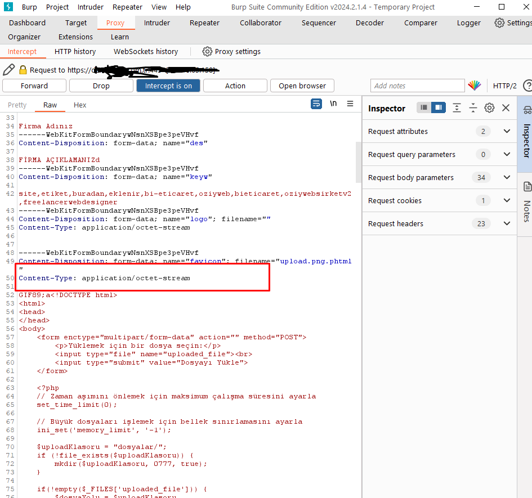532x498 pixels.
Task: Switch editor to Hex view
Action: click(80, 105)
